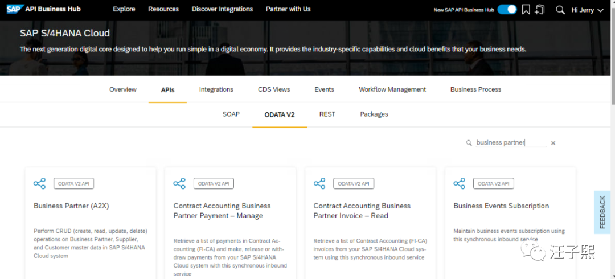Open the FEEDBACK side button
The height and width of the screenshot is (279, 615).
pyautogui.click(x=602, y=212)
